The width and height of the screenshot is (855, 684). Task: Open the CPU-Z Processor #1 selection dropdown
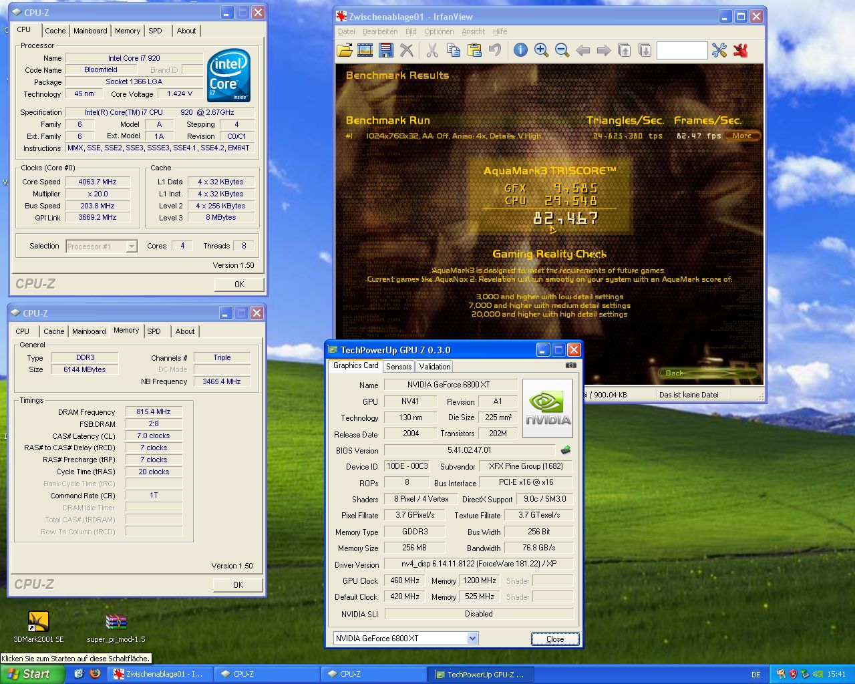pyautogui.click(x=132, y=246)
